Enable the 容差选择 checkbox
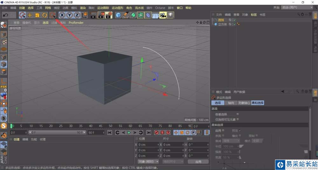 pyautogui.click(x=238, y=114)
